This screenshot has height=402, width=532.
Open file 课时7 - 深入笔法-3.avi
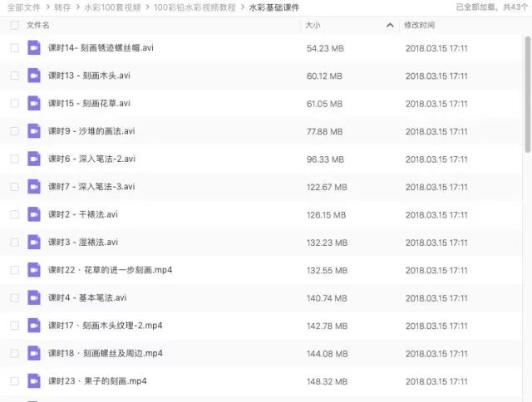91,187
